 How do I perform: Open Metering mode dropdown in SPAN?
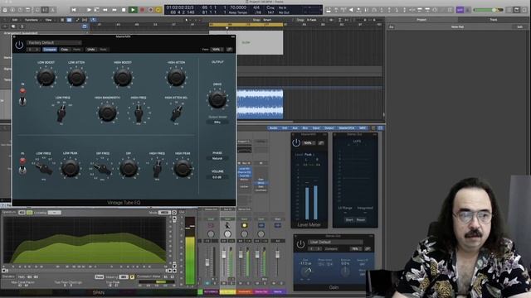point(124,277)
